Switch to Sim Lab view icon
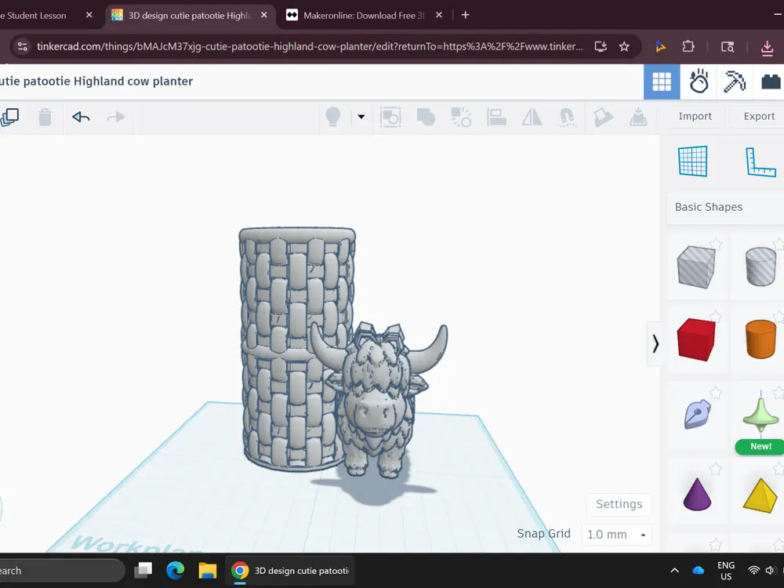 (699, 82)
